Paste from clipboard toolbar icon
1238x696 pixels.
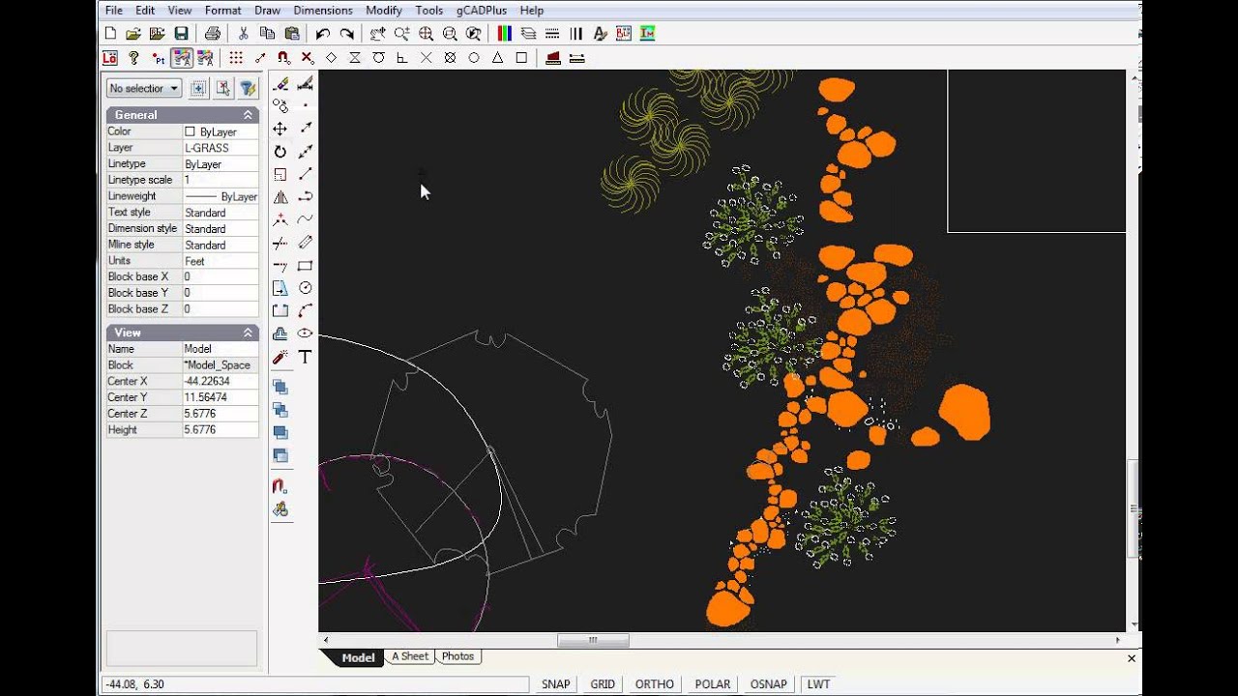[x=291, y=34]
